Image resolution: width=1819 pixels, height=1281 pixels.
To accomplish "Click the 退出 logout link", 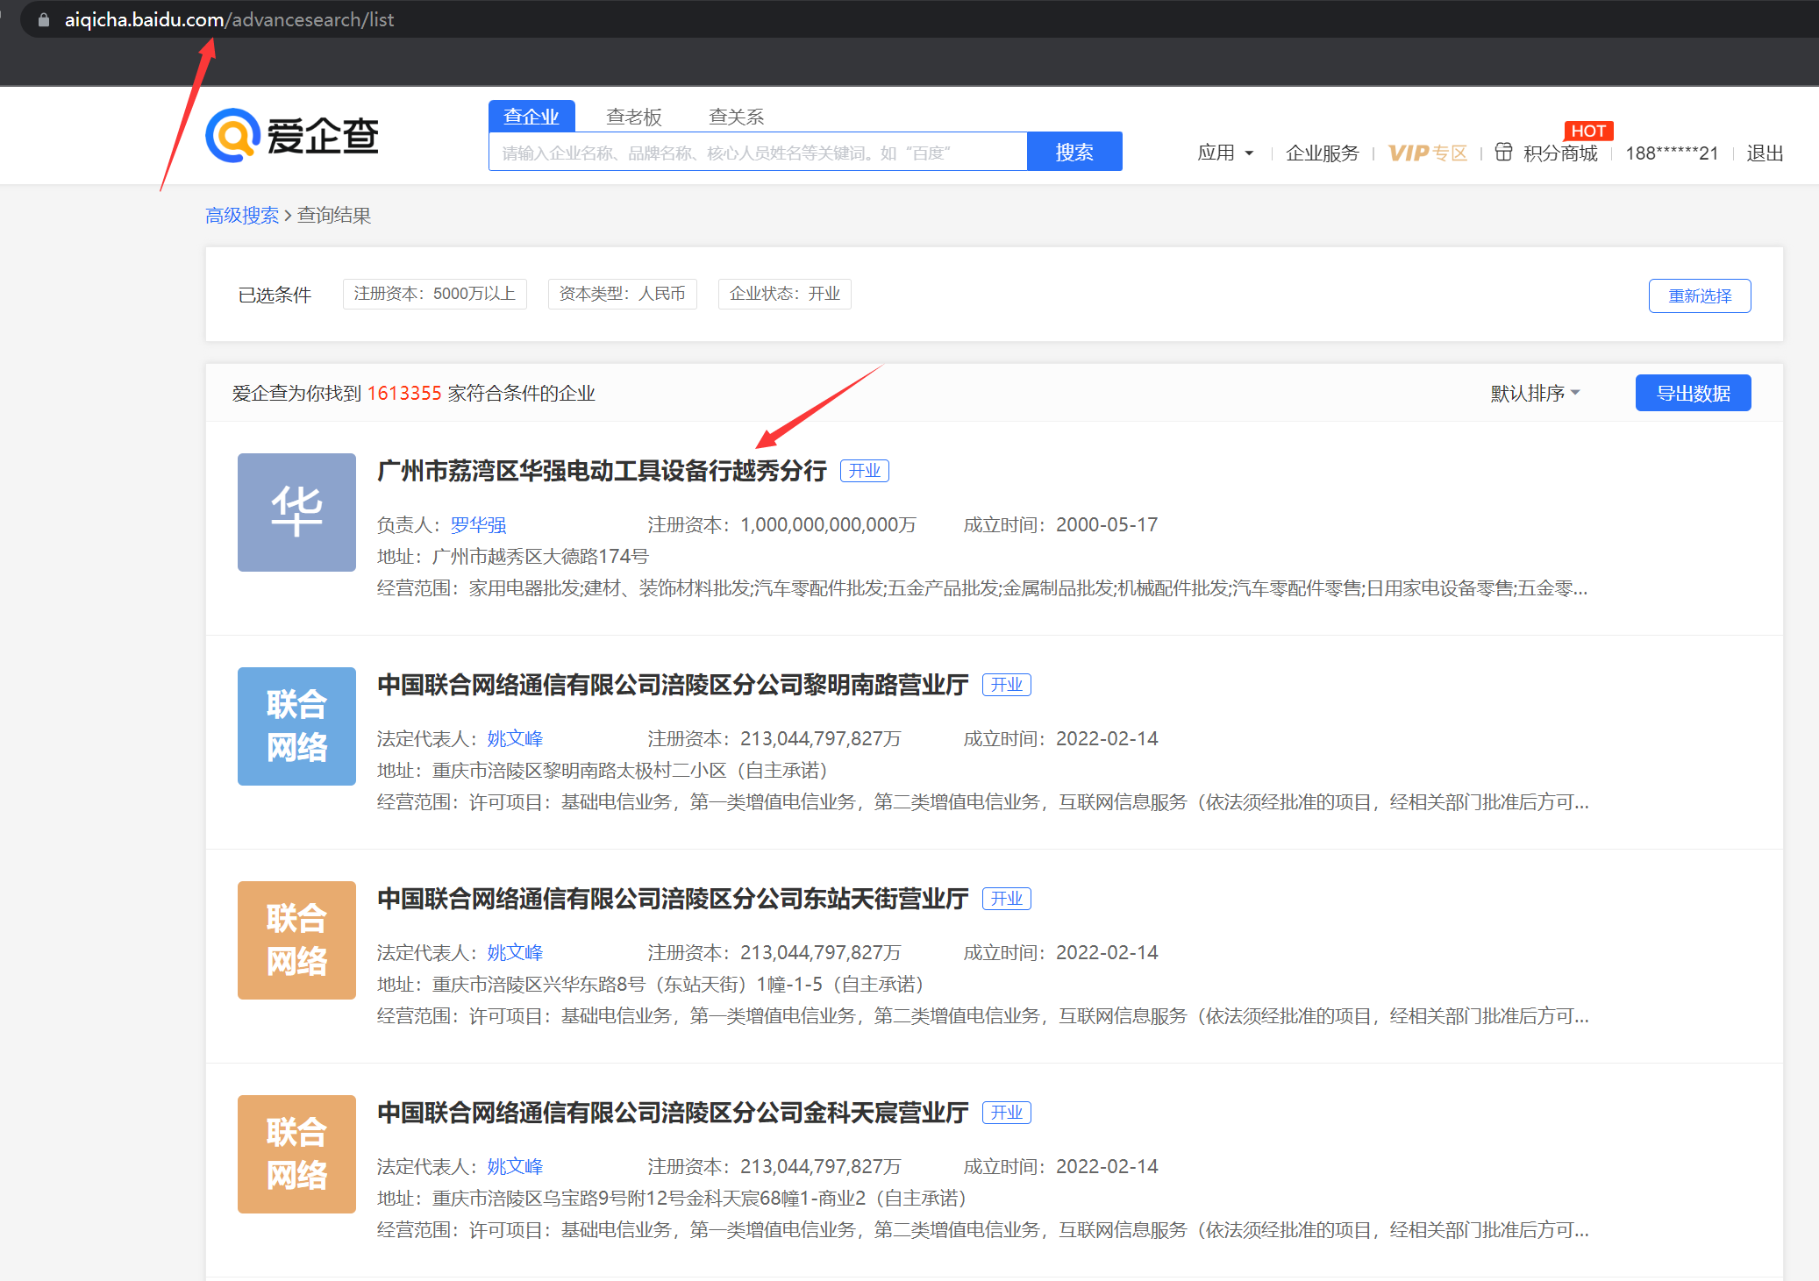I will 1764,152.
